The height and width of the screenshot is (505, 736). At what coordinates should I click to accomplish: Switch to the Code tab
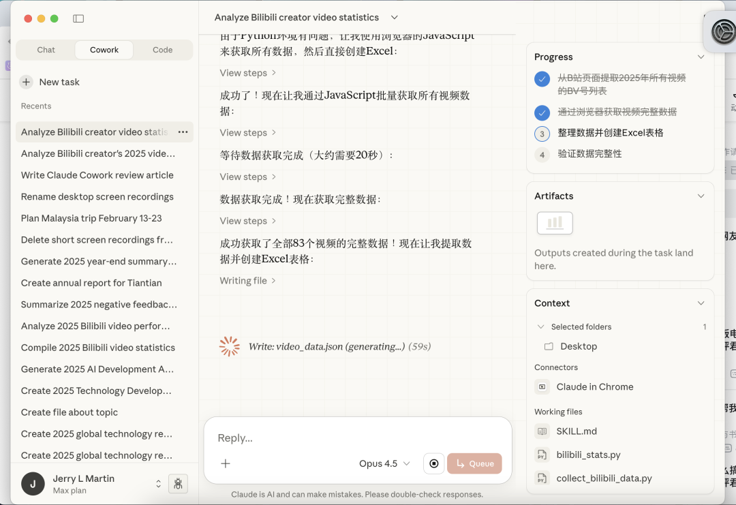click(162, 50)
